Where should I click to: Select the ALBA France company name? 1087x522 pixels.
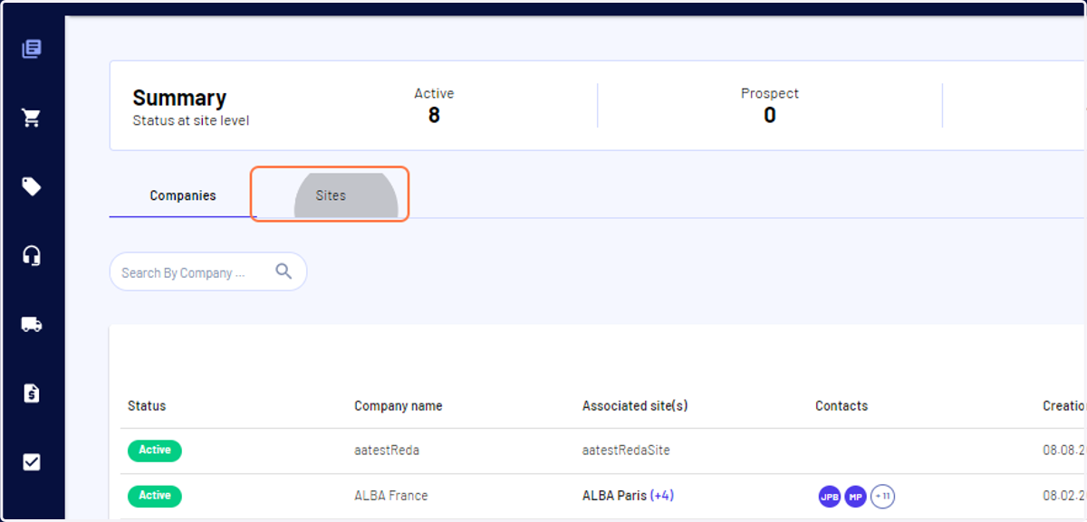click(391, 496)
